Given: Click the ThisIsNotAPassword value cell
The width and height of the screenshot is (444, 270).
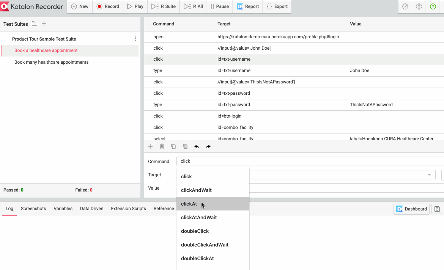Looking at the screenshot, I should (x=371, y=104).
